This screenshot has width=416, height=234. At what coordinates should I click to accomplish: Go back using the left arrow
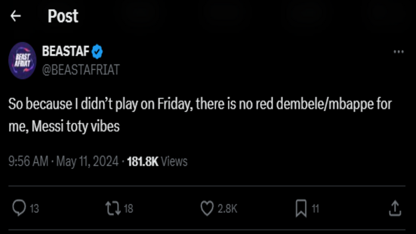(x=15, y=16)
